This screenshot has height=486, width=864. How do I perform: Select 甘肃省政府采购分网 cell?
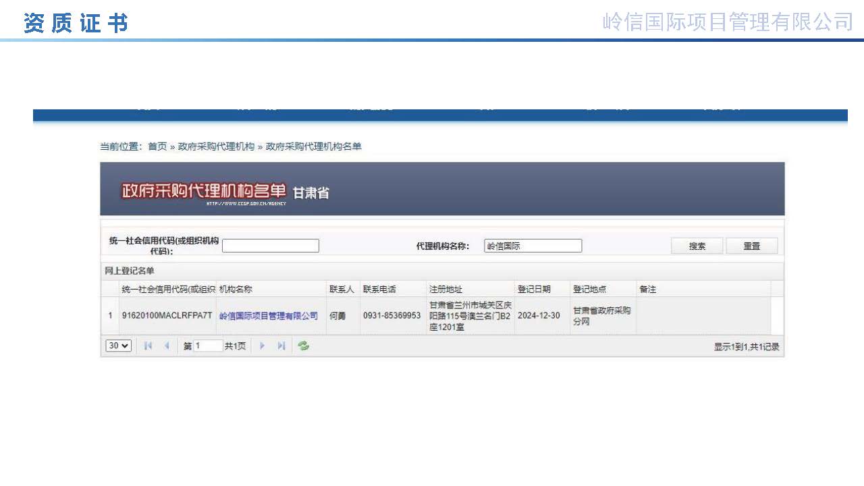point(603,316)
